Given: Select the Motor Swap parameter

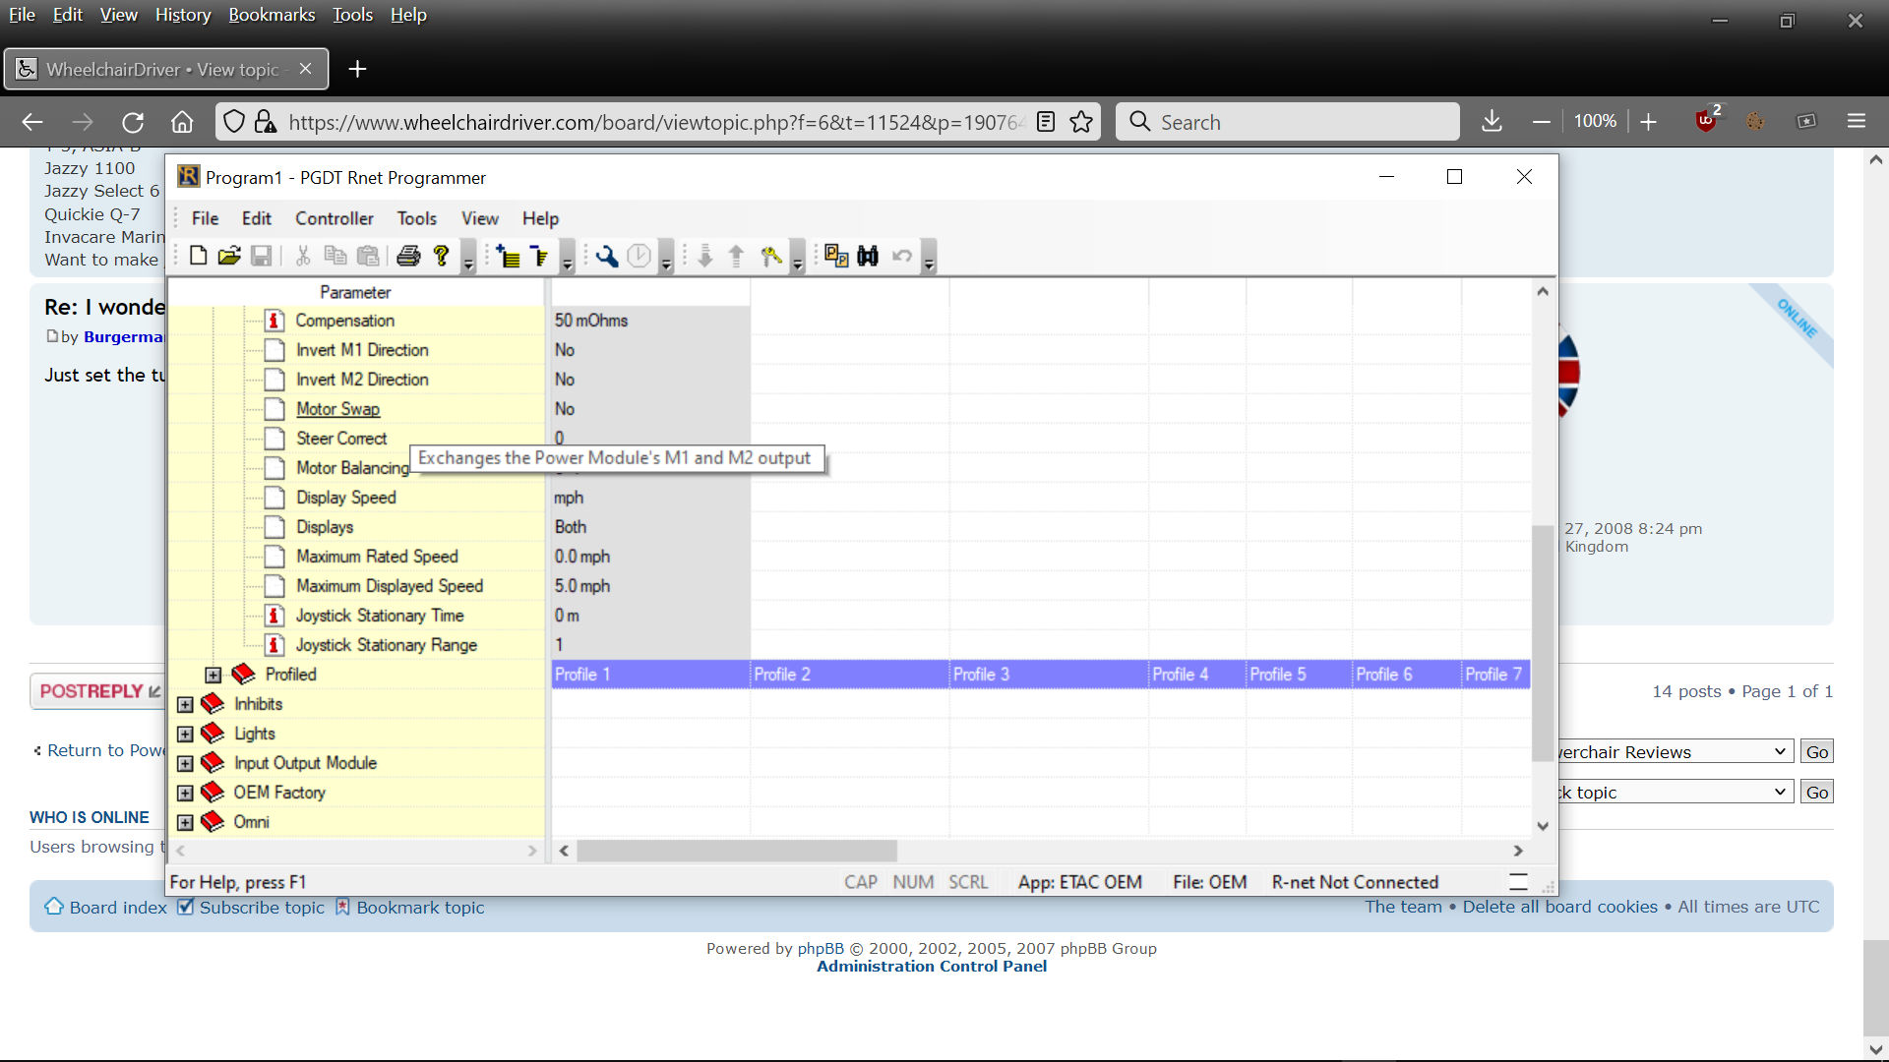Looking at the screenshot, I should click(337, 409).
